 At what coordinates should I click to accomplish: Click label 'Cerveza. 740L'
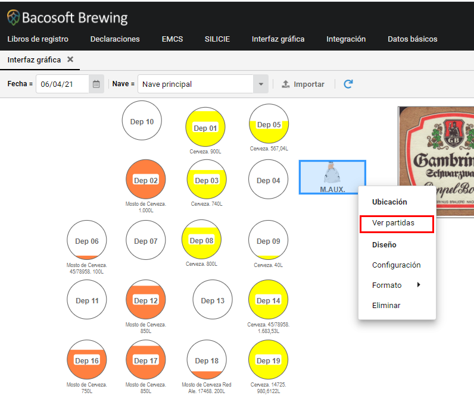207,204
